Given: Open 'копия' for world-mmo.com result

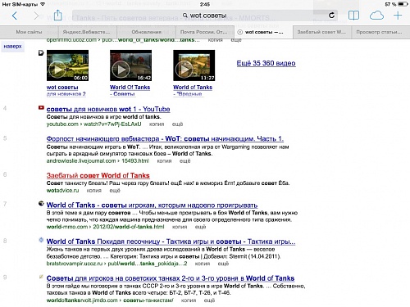Looking at the screenshot, I should coord(180,227).
